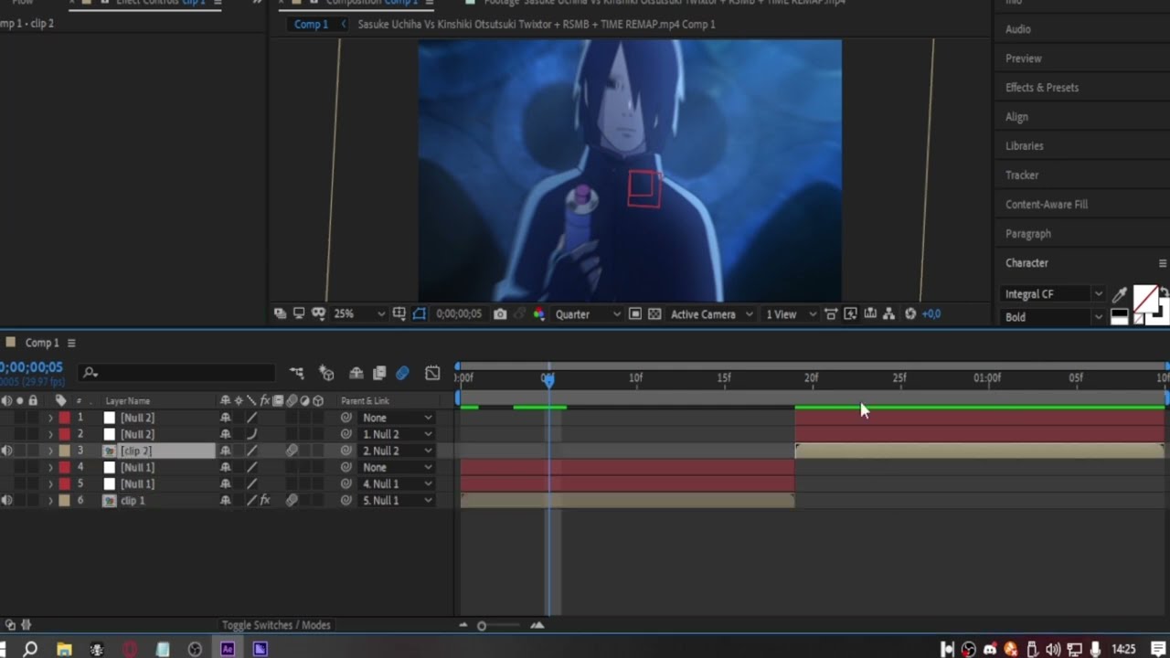
Task: Toggle hiding of shy layers in the timeline
Action: pos(356,373)
